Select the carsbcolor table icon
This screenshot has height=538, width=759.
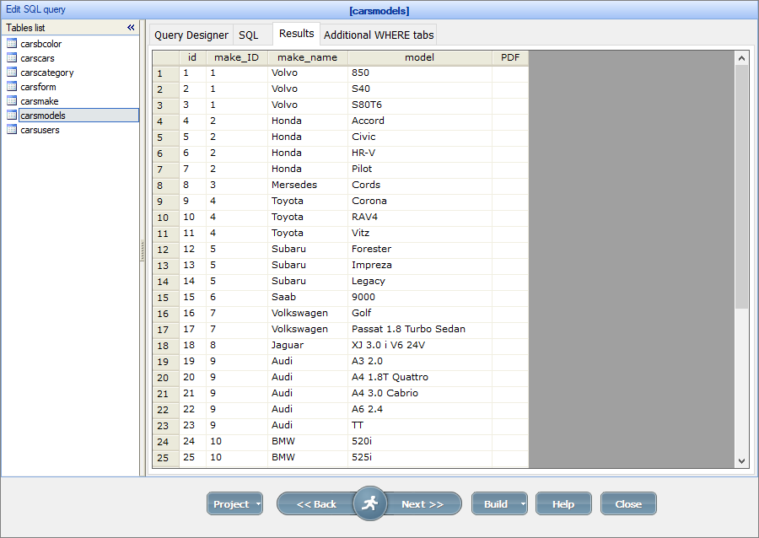pos(11,43)
